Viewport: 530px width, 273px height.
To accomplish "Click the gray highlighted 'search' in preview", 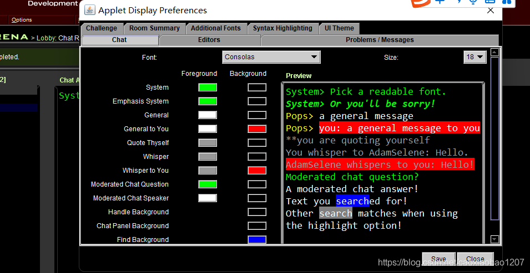I will [336, 213].
